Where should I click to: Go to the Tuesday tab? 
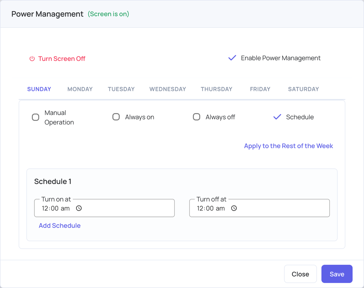tap(121, 89)
